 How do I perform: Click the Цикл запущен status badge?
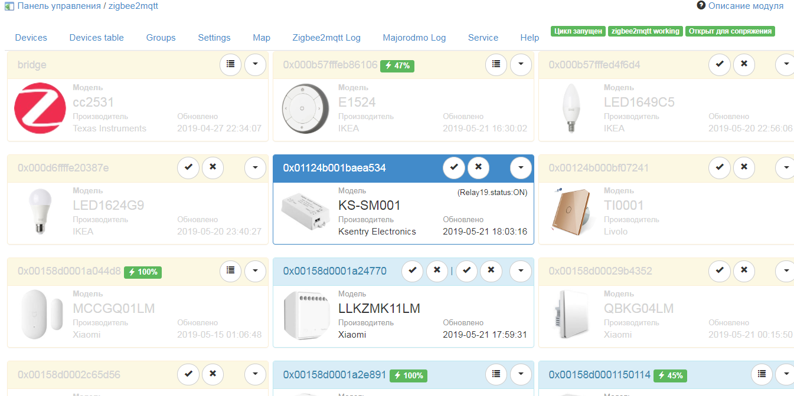579,31
